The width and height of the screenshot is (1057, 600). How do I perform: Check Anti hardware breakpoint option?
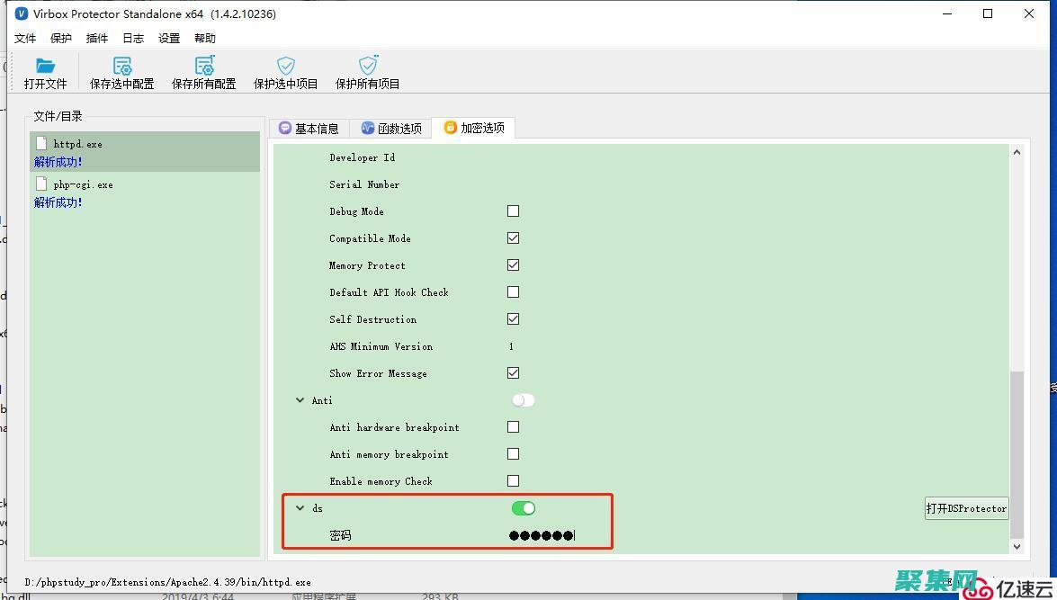pos(513,427)
